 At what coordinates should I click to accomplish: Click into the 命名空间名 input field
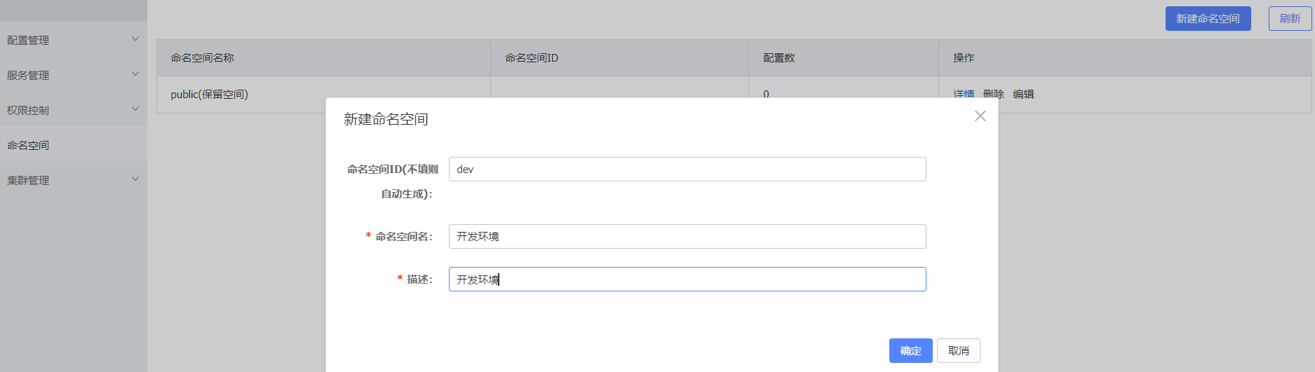(687, 237)
